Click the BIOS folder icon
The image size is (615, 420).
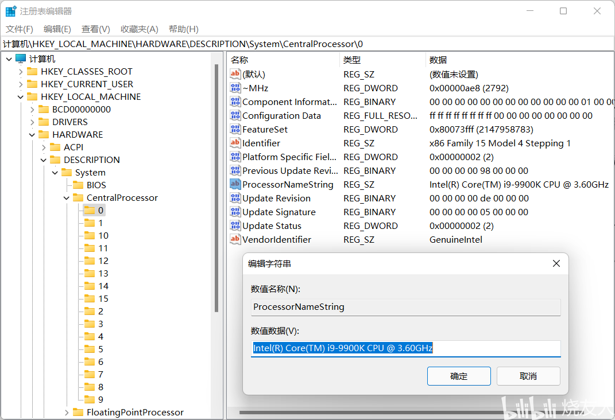pyautogui.click(x=78, y=185)
